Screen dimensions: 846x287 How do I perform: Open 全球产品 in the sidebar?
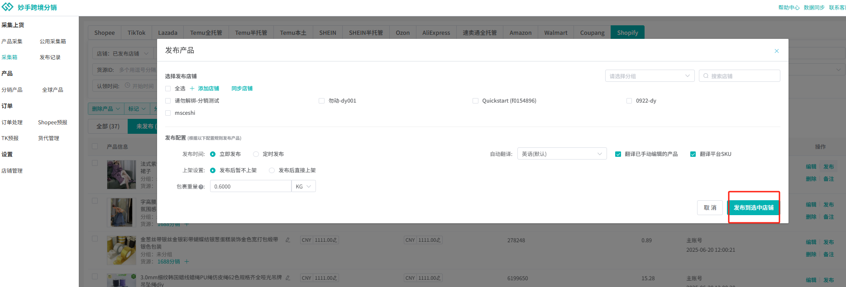coord(53,90)
